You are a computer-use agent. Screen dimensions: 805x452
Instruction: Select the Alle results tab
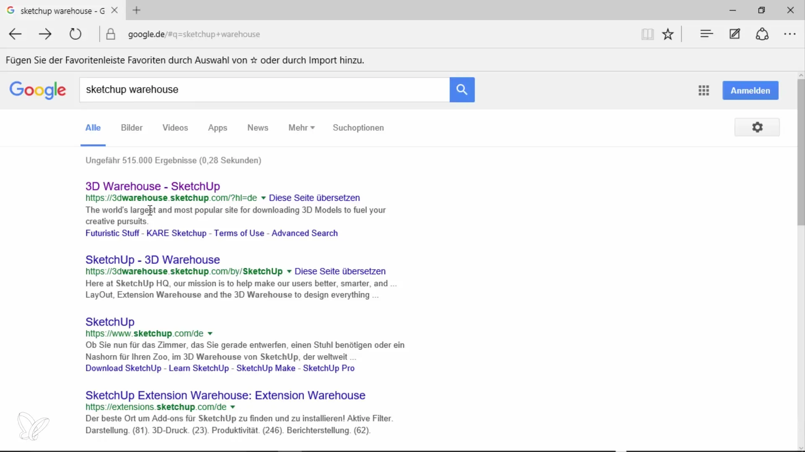coord(93,128)
